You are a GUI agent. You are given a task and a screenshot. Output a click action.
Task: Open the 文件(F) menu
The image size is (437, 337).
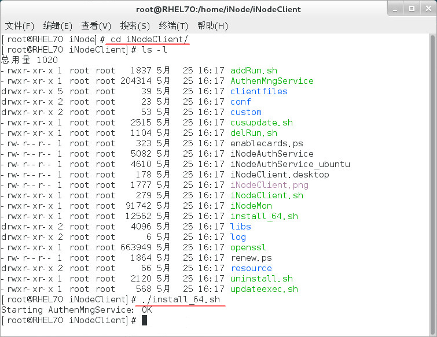[19, 26]
